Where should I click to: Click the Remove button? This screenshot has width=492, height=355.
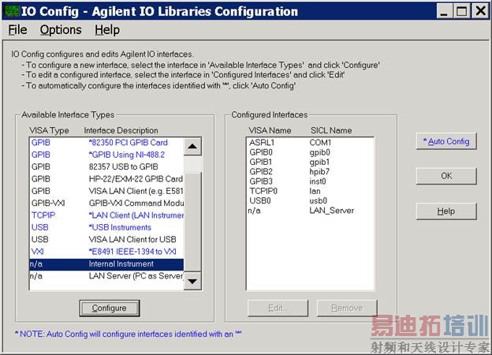pyautogui.click(x=347, y=308)
